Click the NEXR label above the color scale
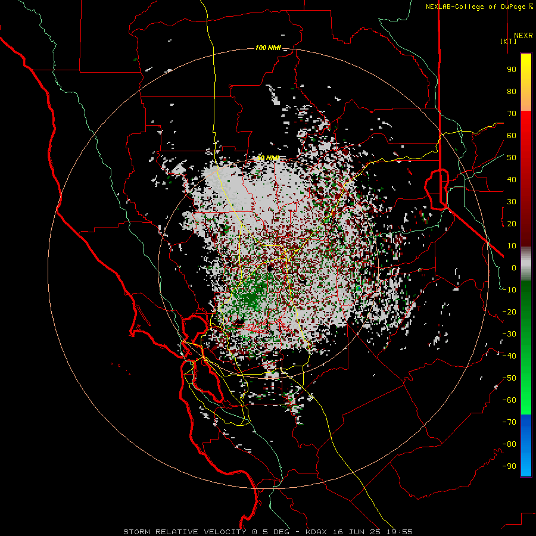 pos(523,36)
